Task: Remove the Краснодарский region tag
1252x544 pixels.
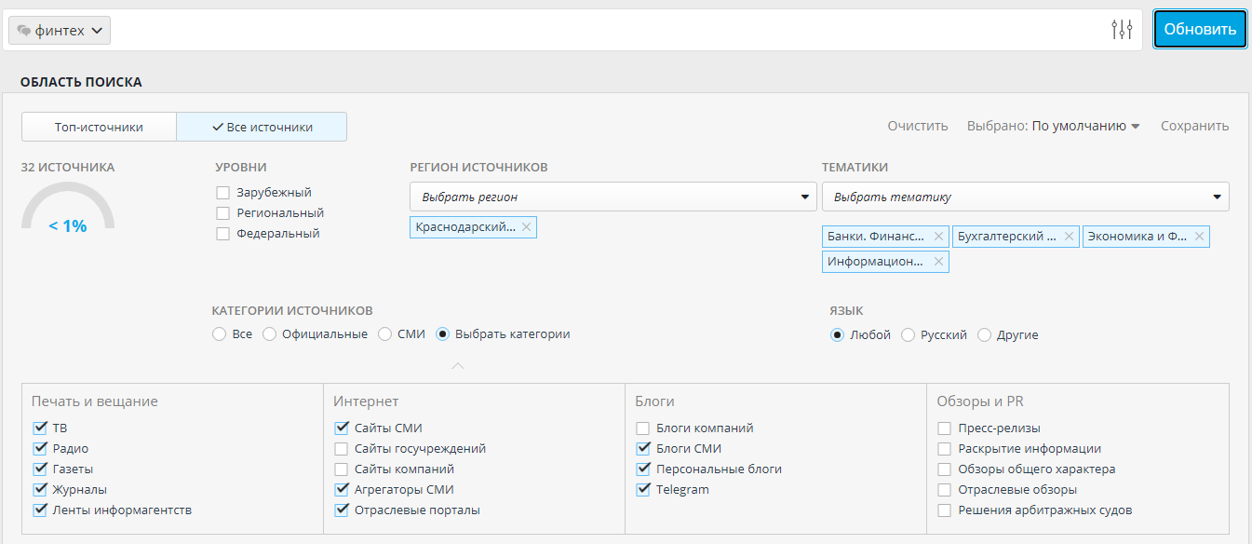Action: click(526, 227)
